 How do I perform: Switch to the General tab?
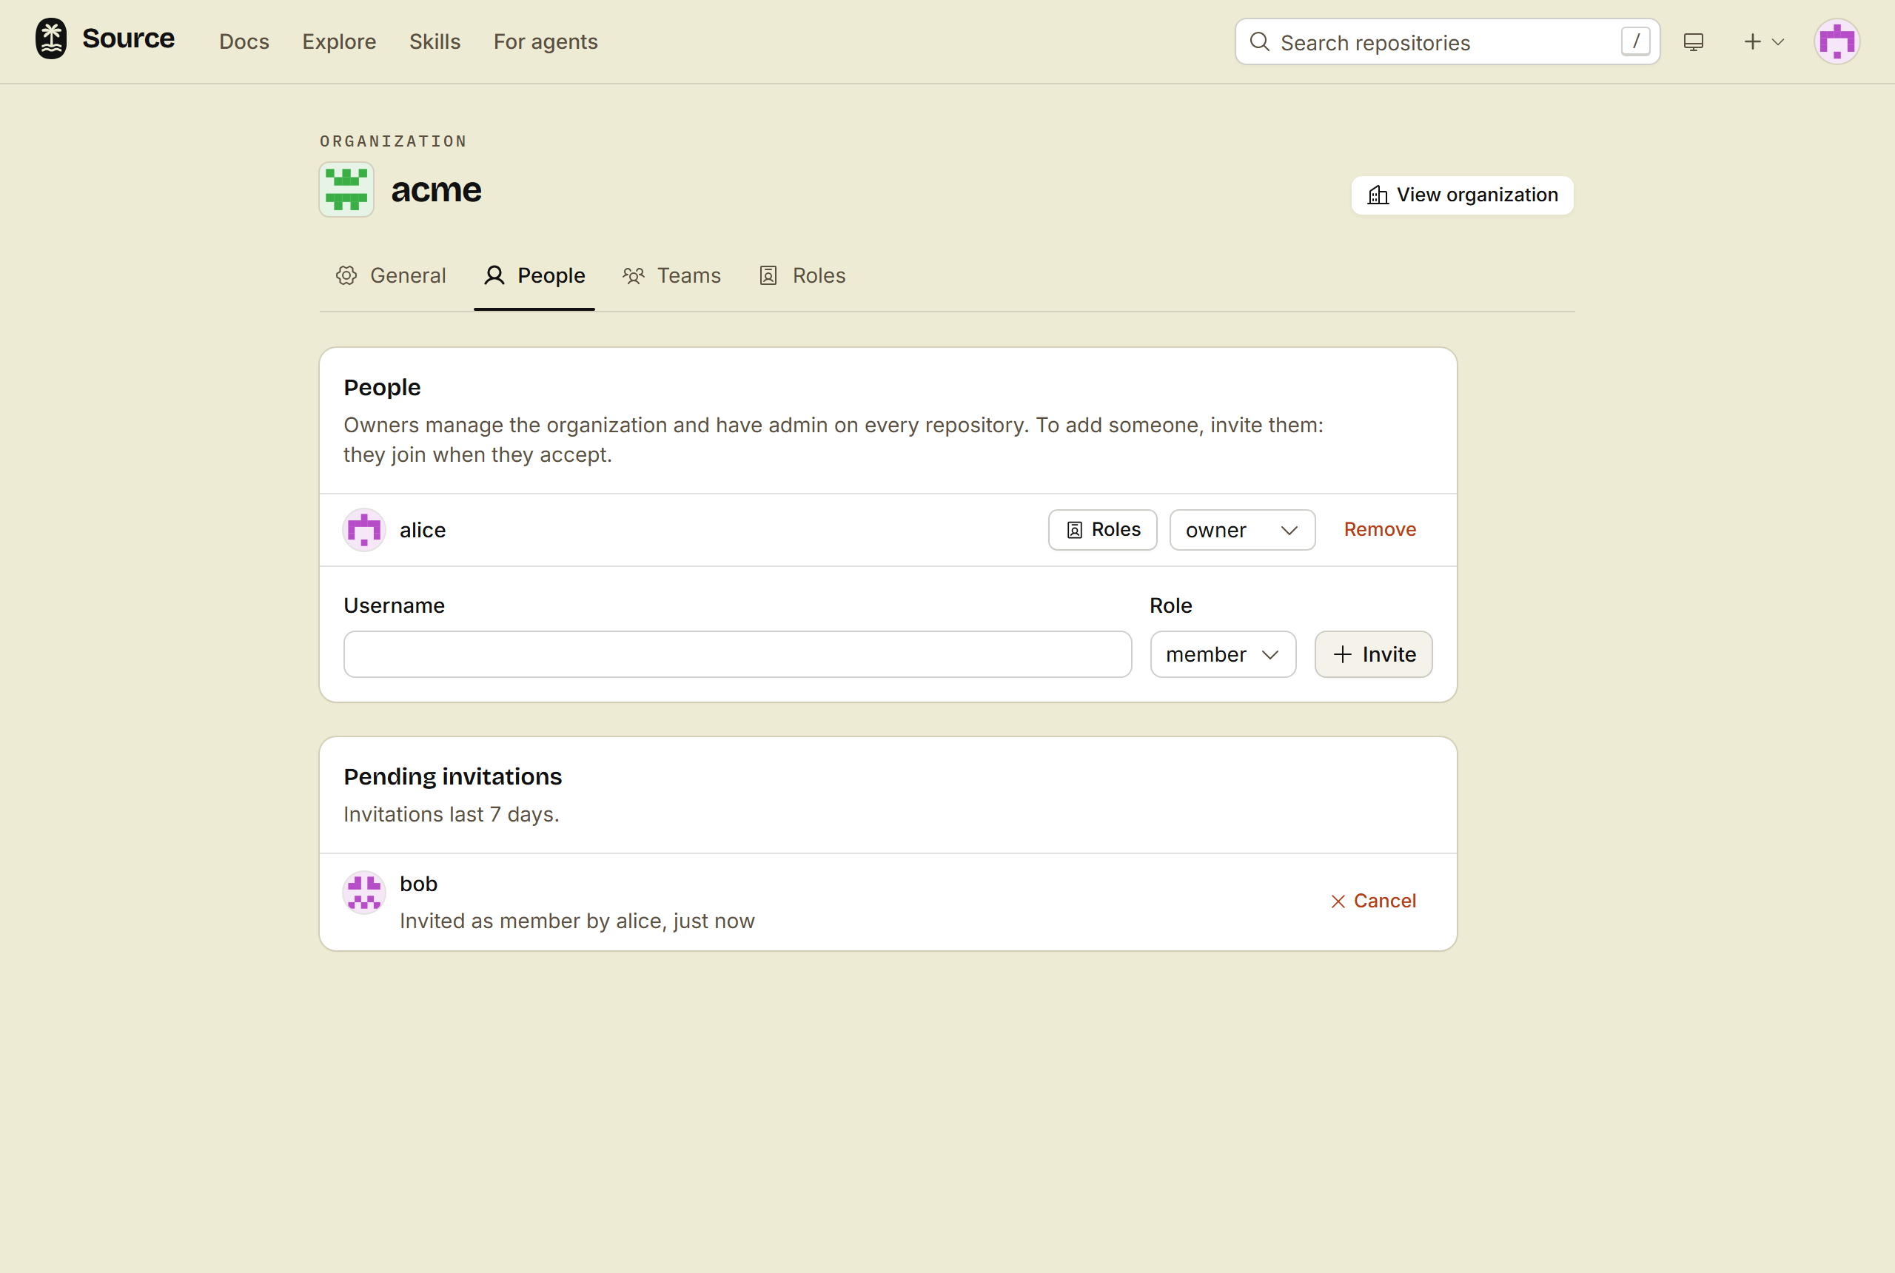[x=392, y=276]
